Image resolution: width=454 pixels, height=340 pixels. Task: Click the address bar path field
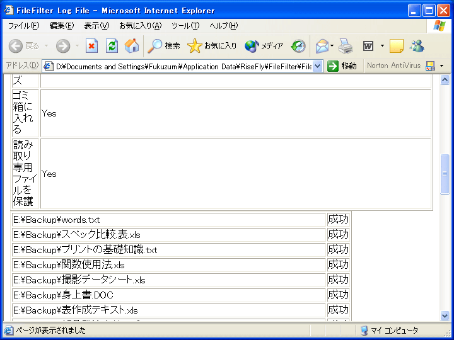(x=183, y=67)
